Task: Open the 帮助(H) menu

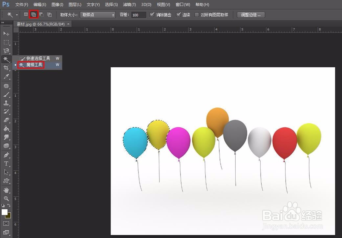Action: tap(202, 4)
